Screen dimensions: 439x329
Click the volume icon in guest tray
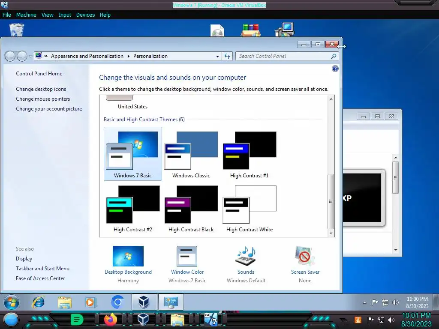(396, 302)
